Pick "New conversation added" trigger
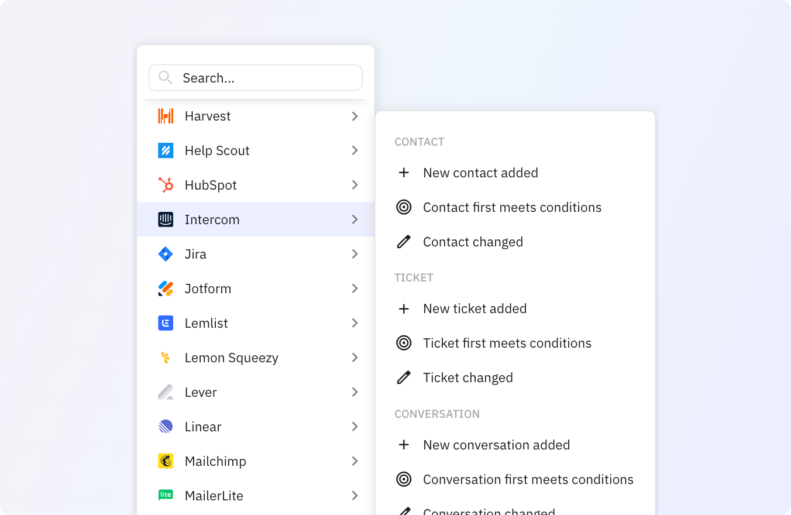Screen dimensions: 791x515 pyautogui.click(x=496, y=445)
